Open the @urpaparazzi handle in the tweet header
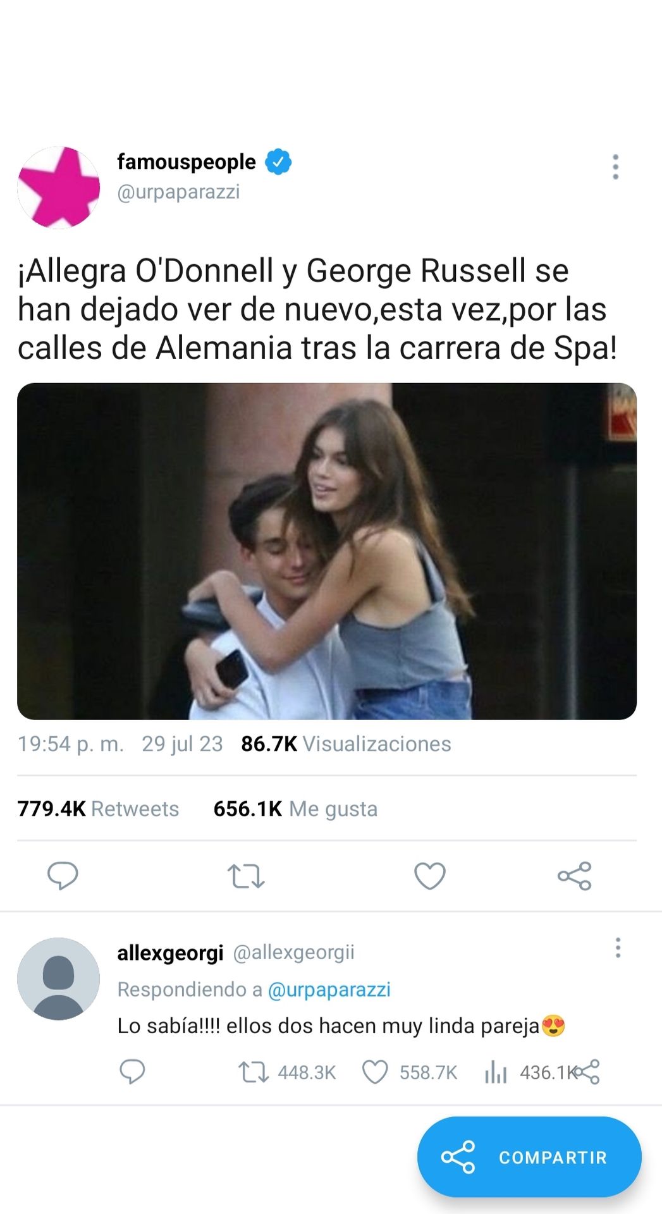 click(x=178, y=192)
